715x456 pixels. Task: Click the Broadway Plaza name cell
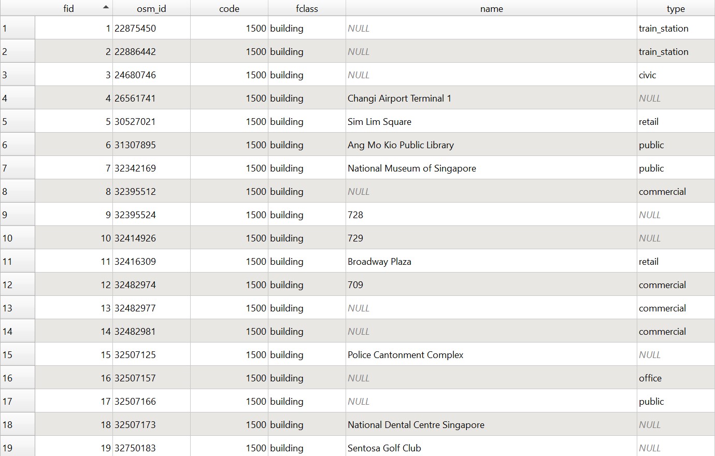[x=379, y=262]
